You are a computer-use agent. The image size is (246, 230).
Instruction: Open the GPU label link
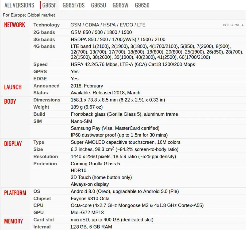(x=39, y=213)
